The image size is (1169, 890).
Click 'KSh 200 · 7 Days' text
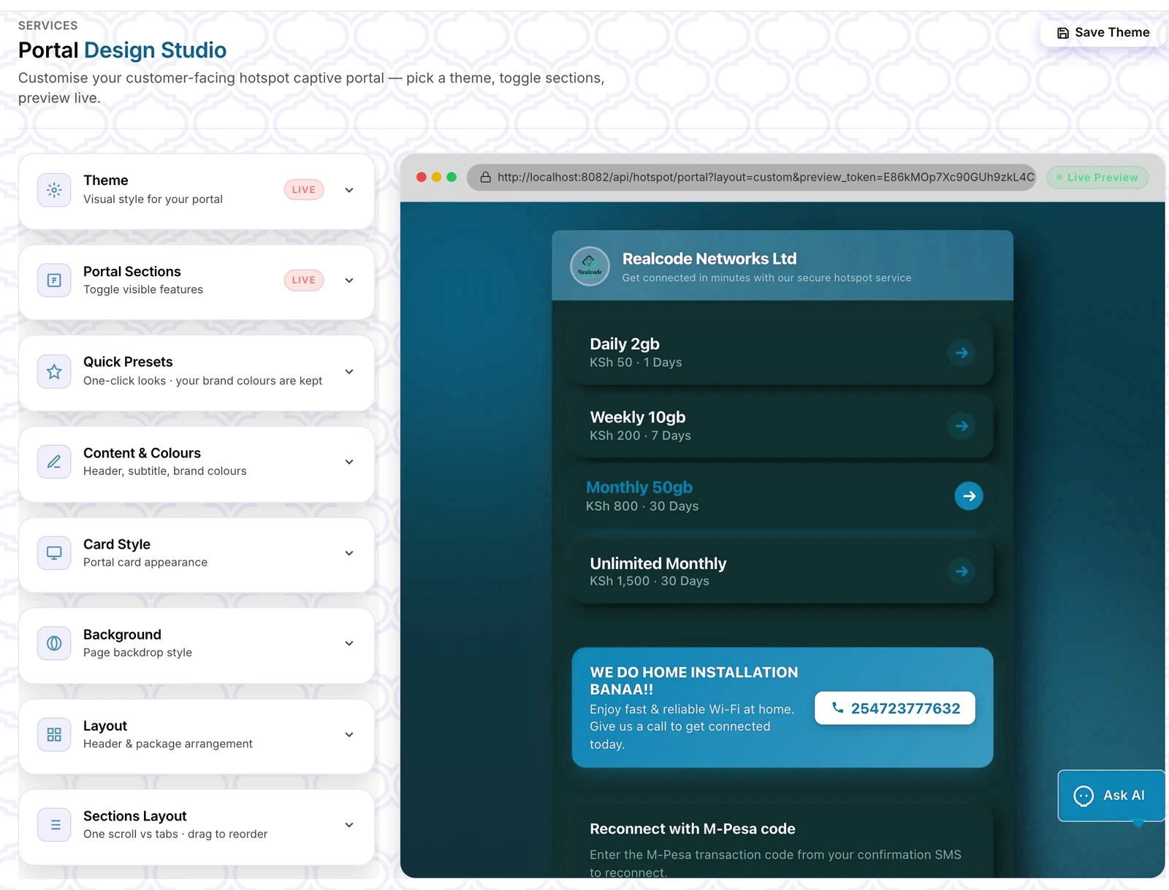click(x=641, y=436)
